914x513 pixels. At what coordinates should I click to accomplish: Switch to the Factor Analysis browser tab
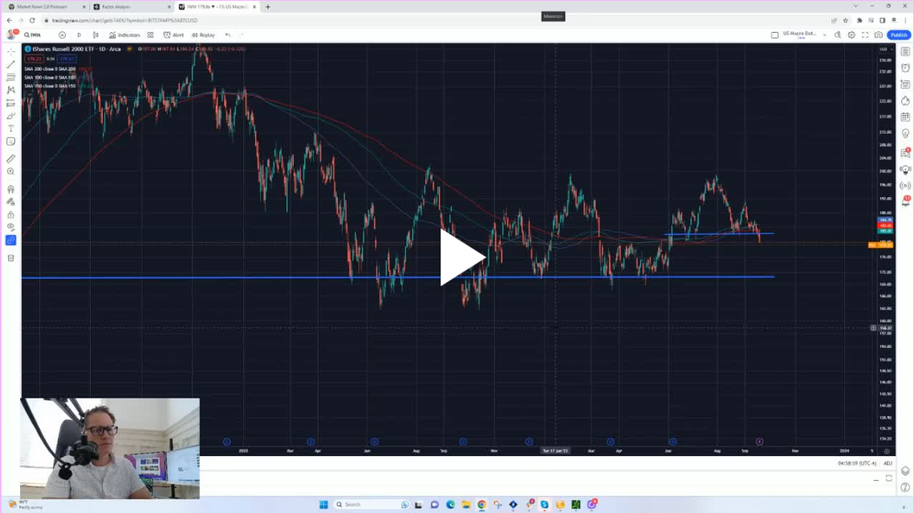(131, 7)
